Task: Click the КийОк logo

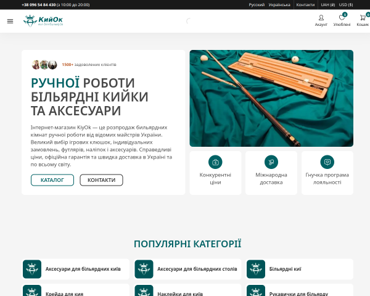Action: coord(43,21)
